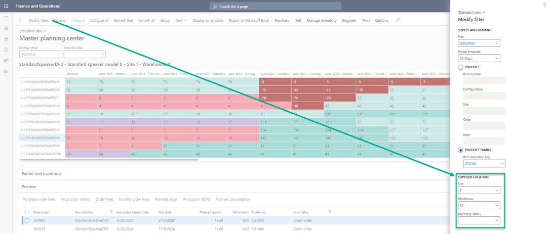Screen dimensions: 551x234
Task: Open the Inventory status dropdown
Action: tap(479, 220)
